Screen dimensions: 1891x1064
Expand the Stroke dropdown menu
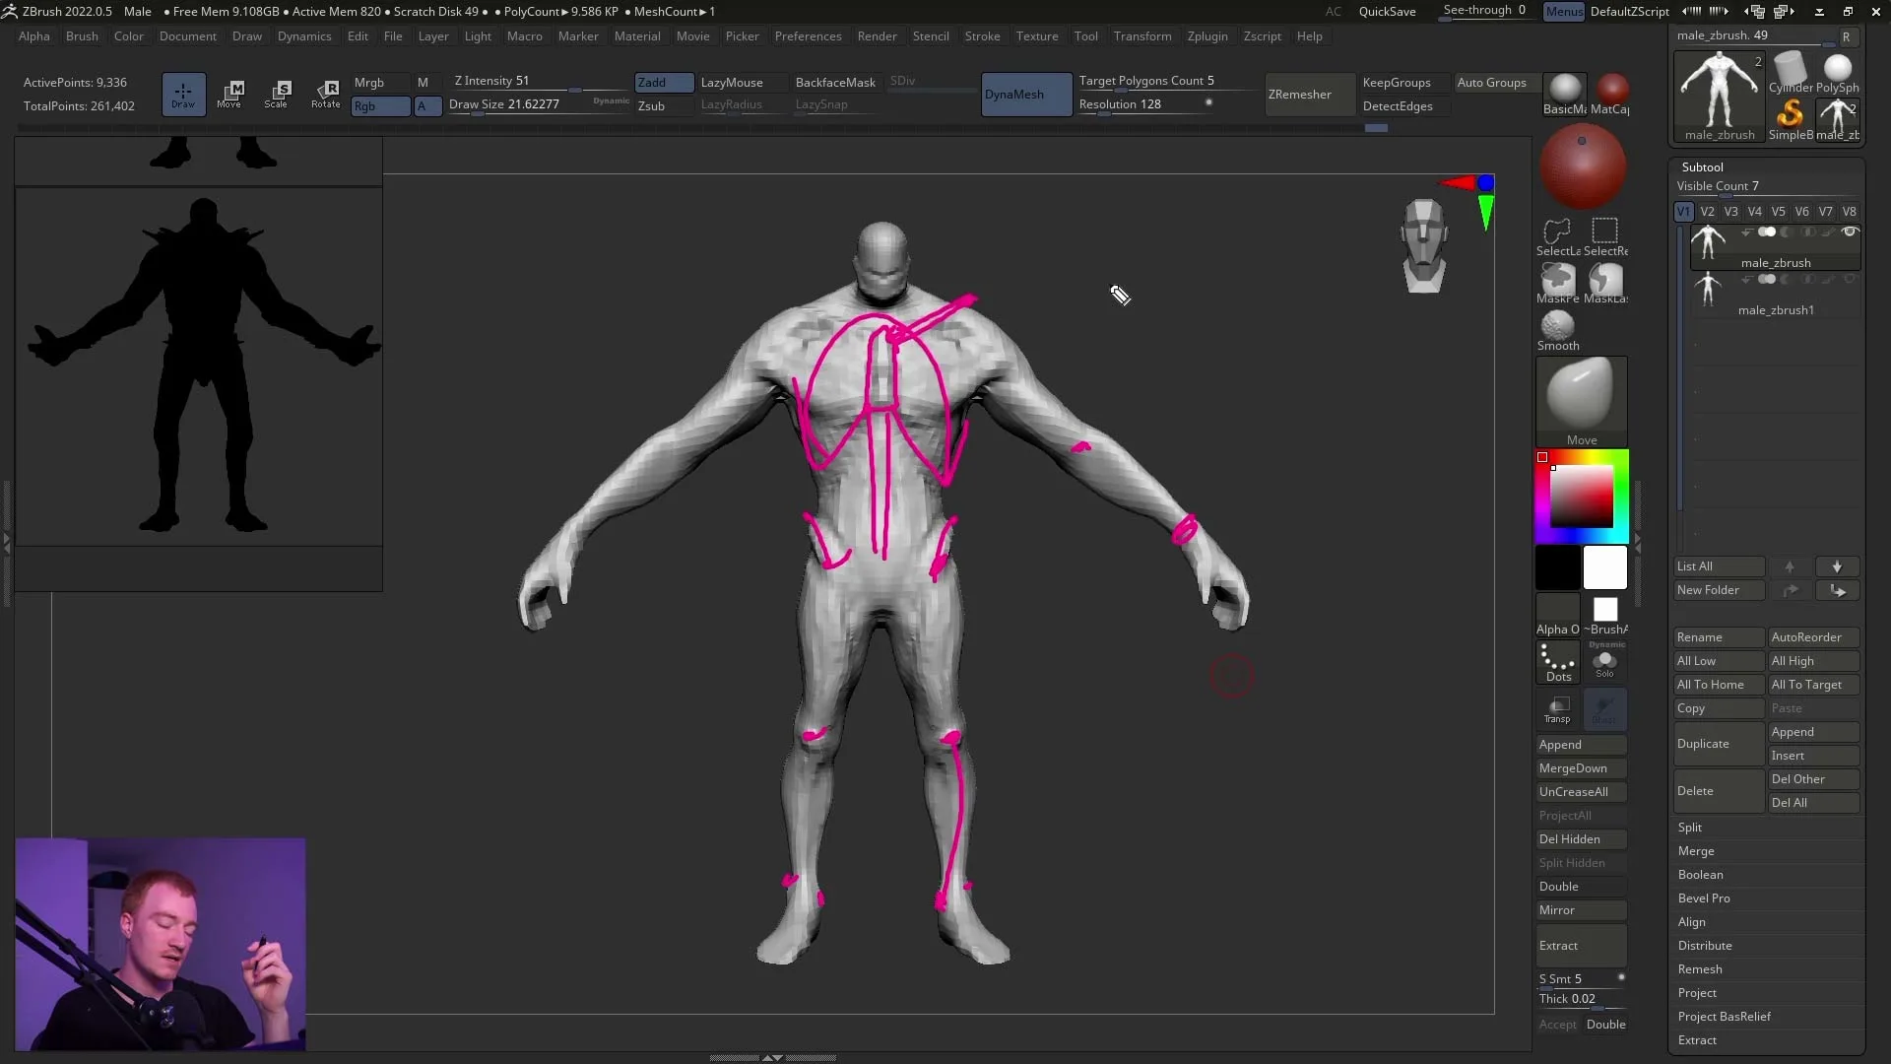tap(982, 35)
